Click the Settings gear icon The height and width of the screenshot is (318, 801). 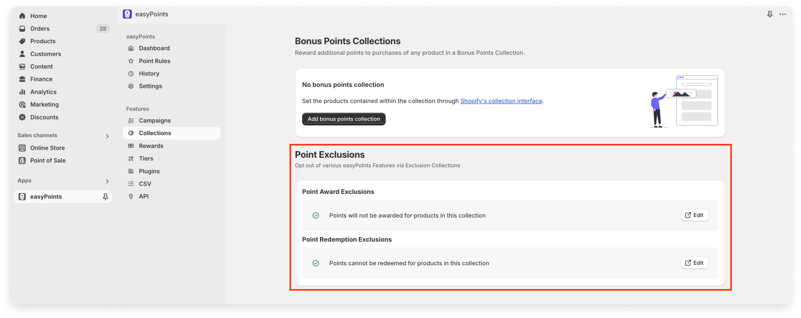131,86
